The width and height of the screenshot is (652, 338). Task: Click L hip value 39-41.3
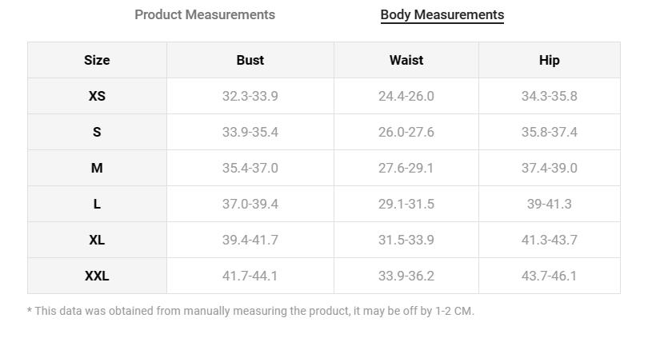click(549, 204)
